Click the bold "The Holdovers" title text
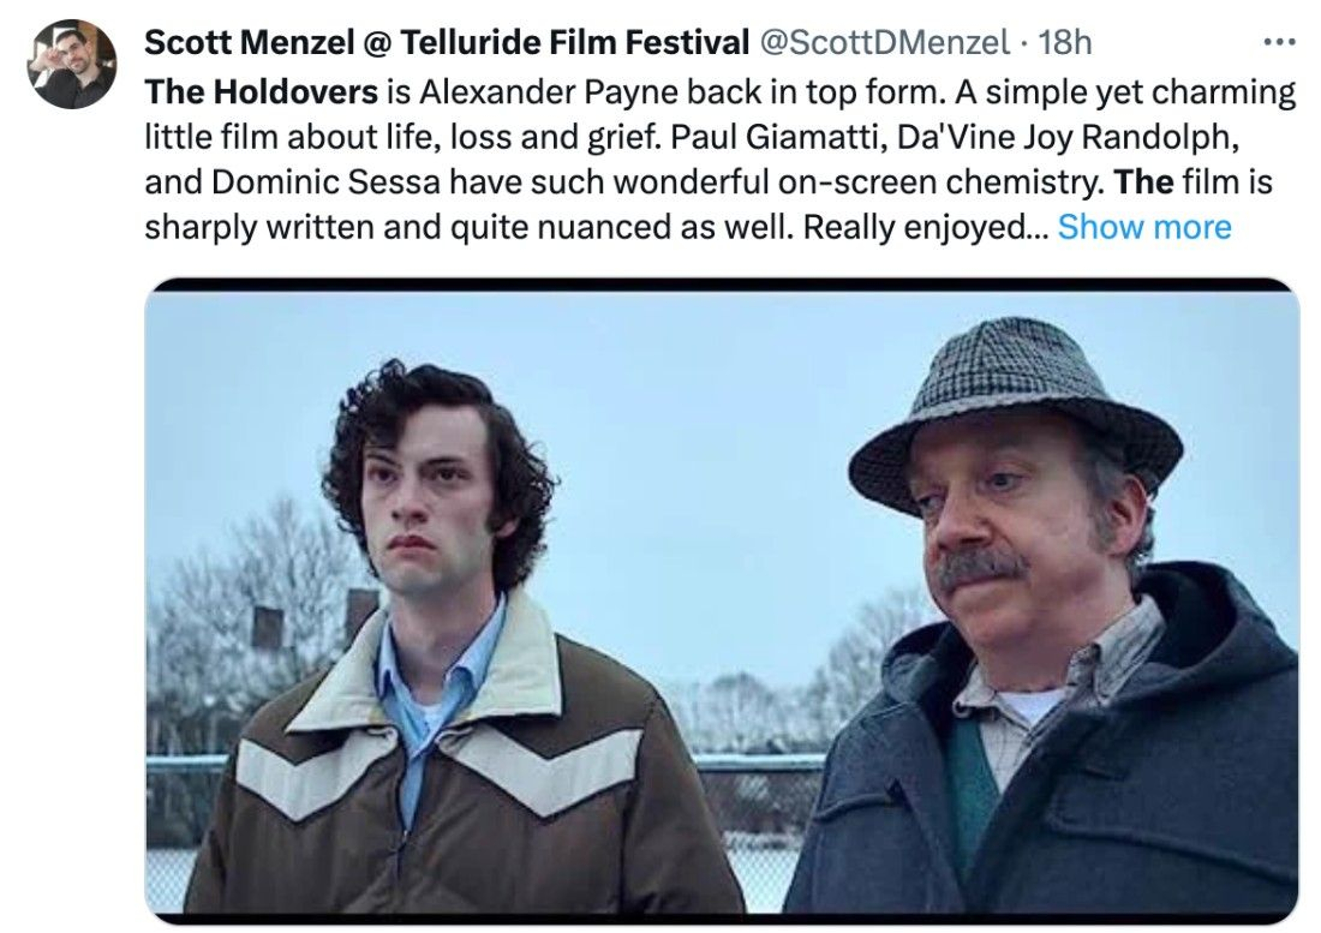 coord(261,92)
